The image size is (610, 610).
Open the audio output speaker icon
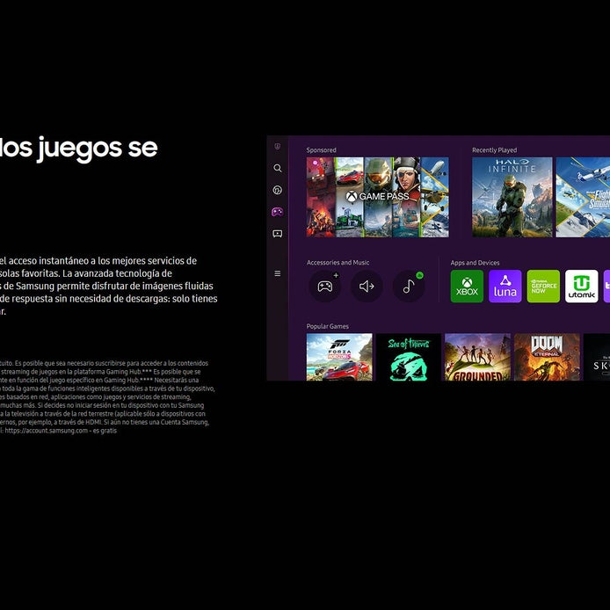[x=367, y=287]
